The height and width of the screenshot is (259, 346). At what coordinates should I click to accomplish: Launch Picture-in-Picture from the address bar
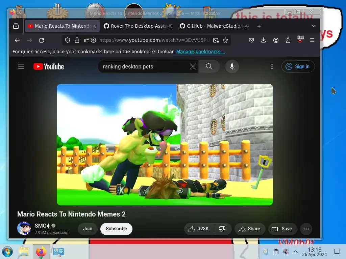pyautogui.click(x=216, y=40)
